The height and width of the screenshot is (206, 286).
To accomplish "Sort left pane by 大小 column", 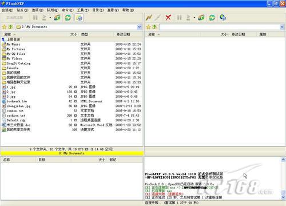I will (x=71, y=34).
